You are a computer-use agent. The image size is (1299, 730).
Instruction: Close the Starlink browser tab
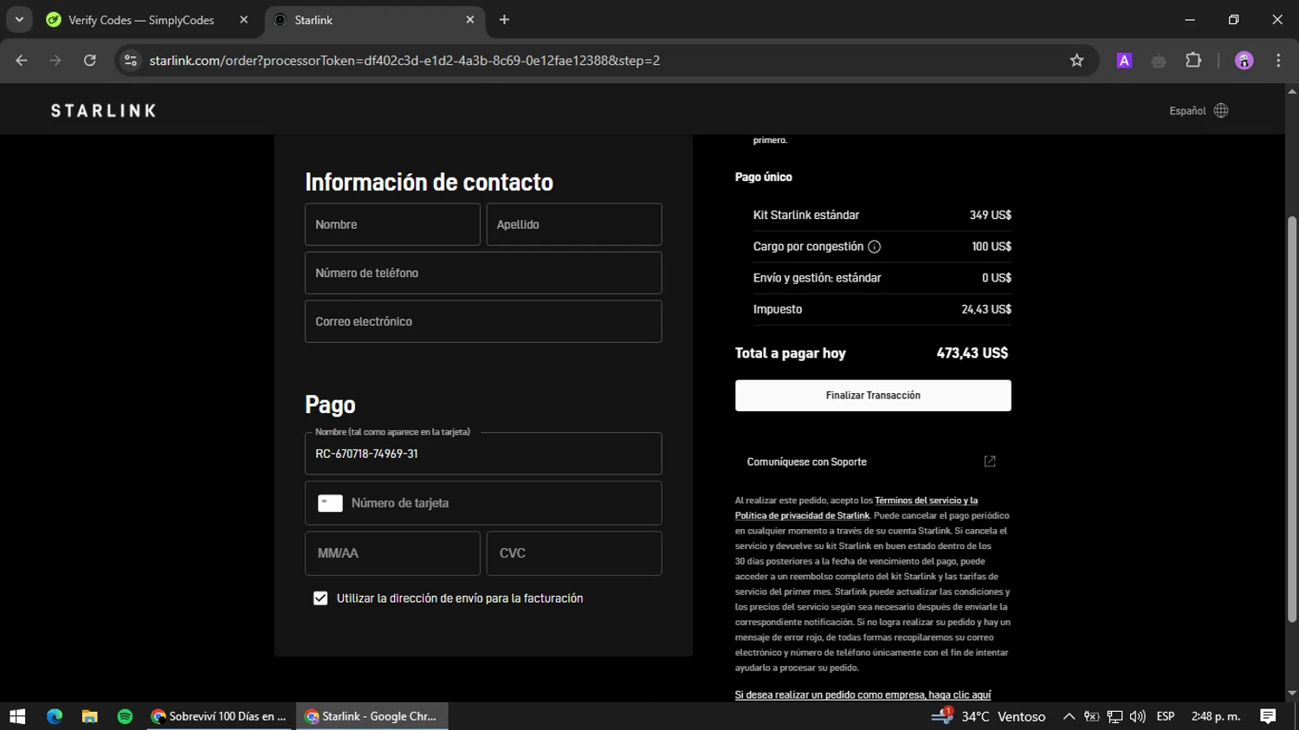(470, 20)
